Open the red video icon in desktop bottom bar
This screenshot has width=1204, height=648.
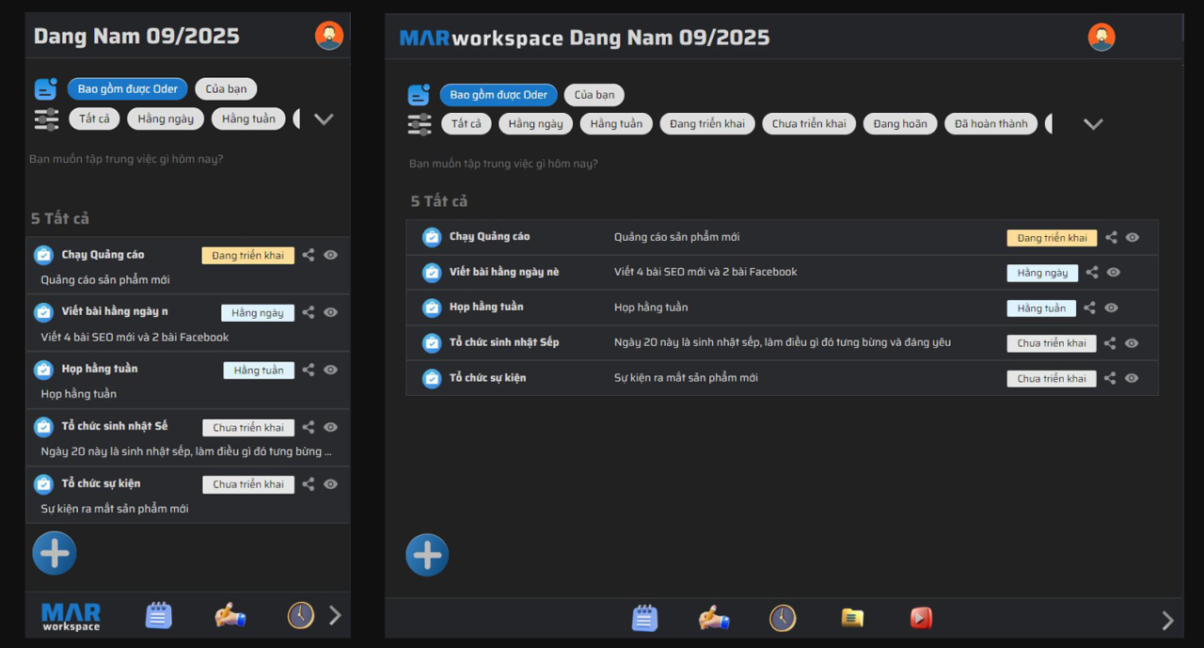[x=921, y=618]
